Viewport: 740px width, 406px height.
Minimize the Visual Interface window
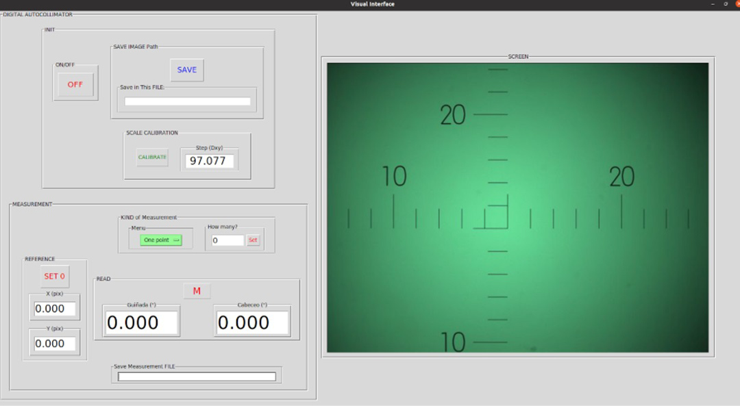[713, 4]
